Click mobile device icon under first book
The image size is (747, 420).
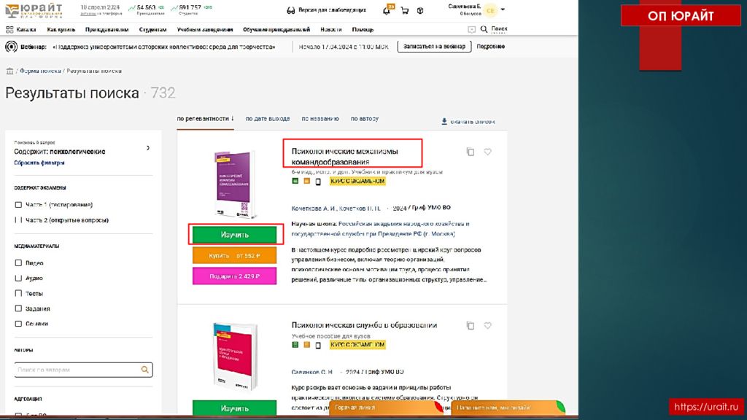click(x=318, y=182)
